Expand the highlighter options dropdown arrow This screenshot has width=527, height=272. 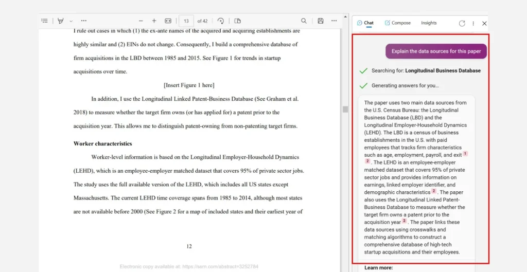pos(71,21)
